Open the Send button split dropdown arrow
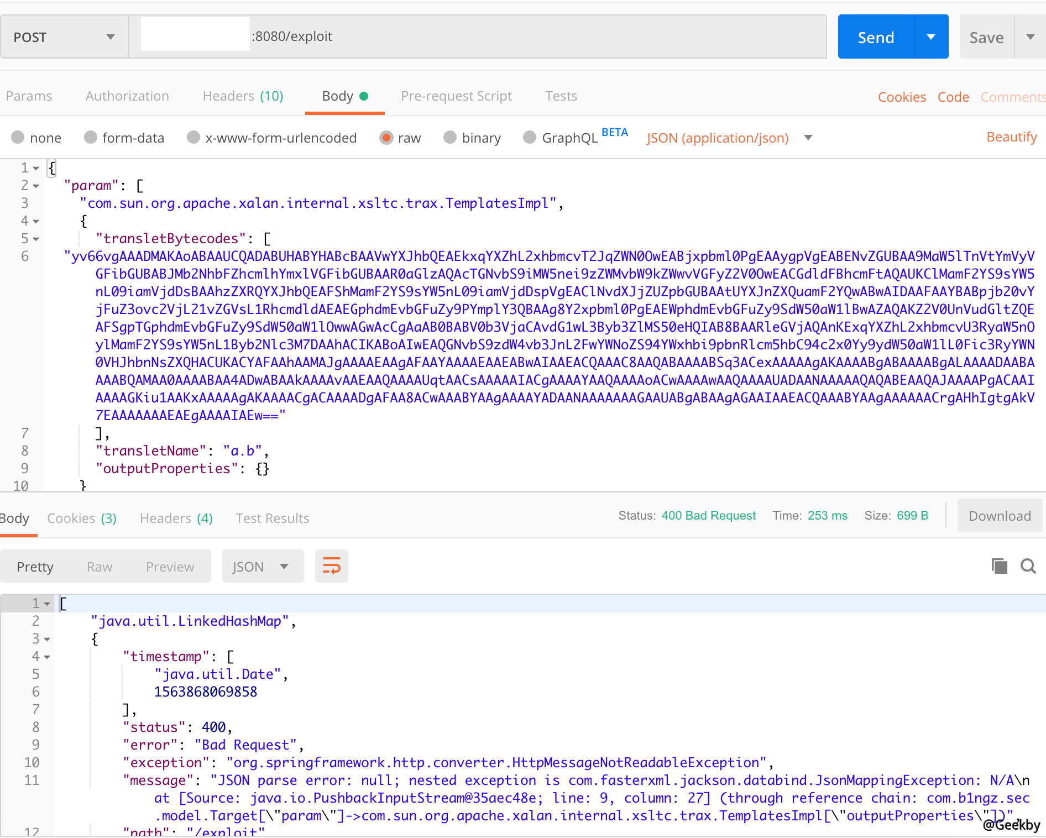 click(x=931, y=36)
